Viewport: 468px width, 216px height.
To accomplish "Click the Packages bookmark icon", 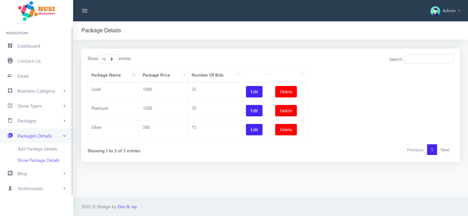I will [x=10, y=121].
